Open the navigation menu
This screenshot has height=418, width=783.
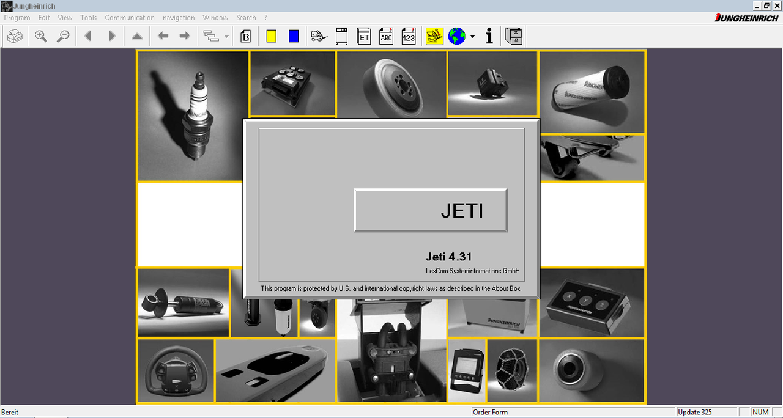[179, 18]
